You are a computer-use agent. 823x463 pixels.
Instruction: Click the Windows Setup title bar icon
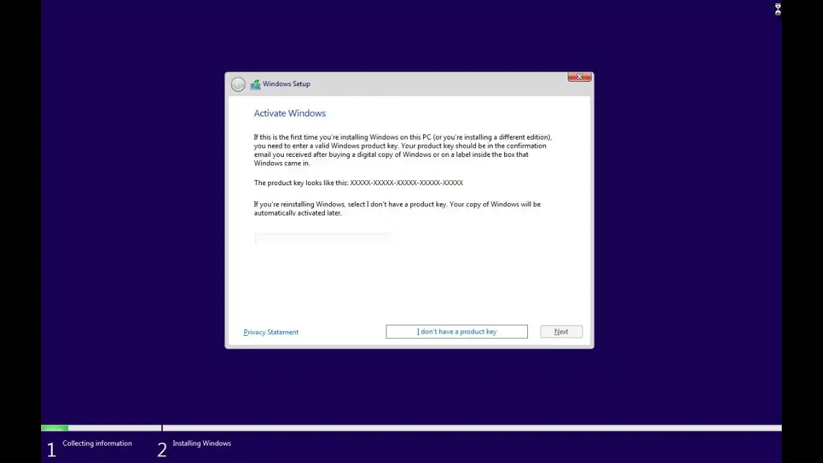(x=255, y=84)
